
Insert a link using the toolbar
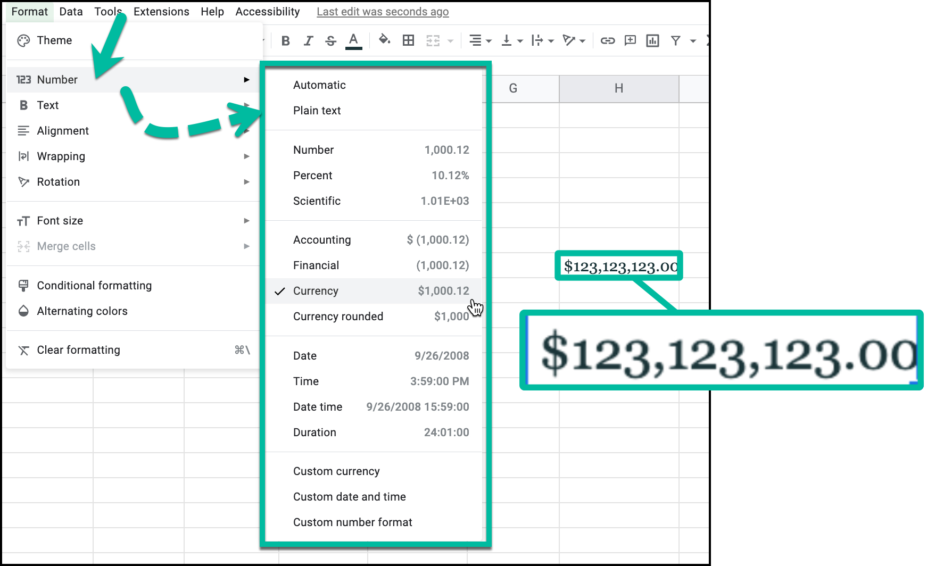[x=607, y=40]
